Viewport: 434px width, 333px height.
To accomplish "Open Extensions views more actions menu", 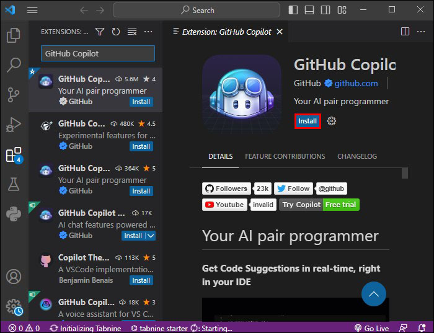I will (x=148, y=32).
